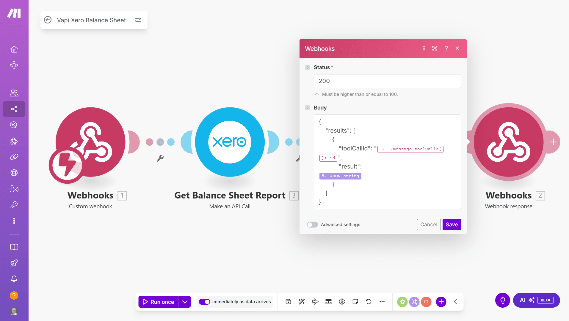Image resolution: width=569 pixels, height=321 pixels.
Task: Click the Status input field showing 200
Action: coord(387,81)
